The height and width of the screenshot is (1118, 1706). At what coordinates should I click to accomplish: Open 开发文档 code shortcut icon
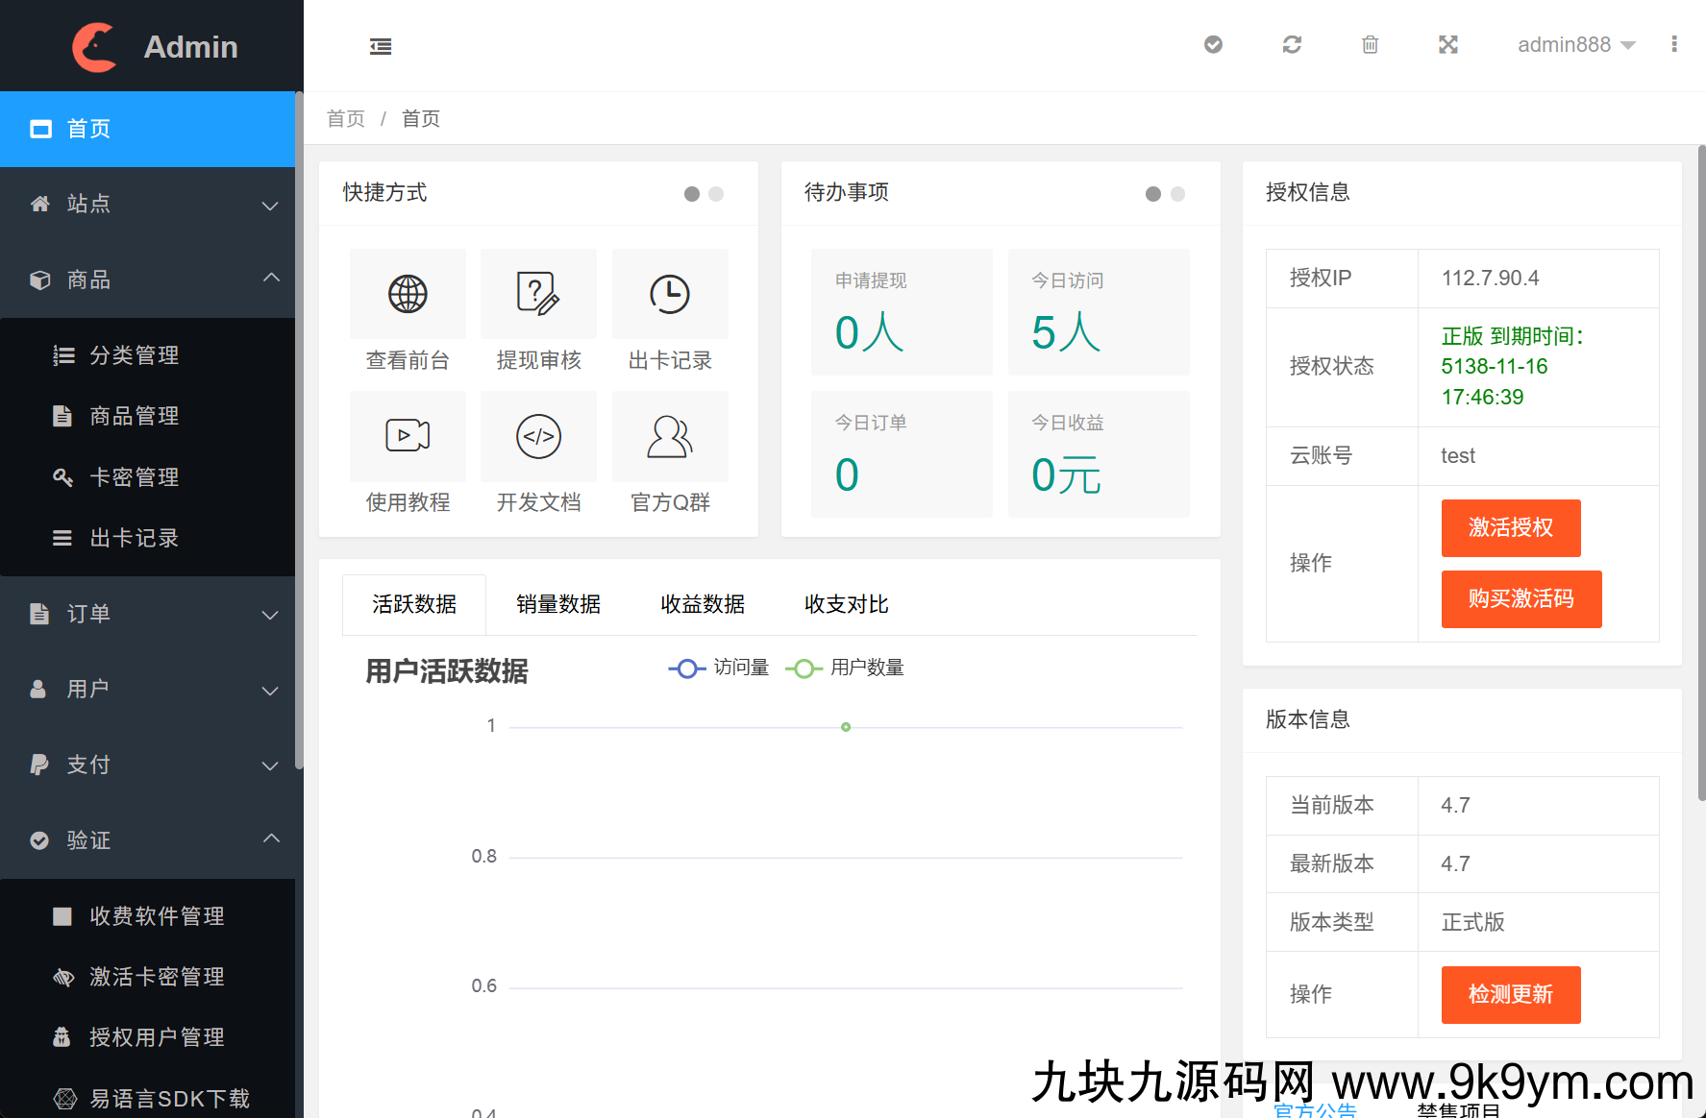tap(538, 437)
